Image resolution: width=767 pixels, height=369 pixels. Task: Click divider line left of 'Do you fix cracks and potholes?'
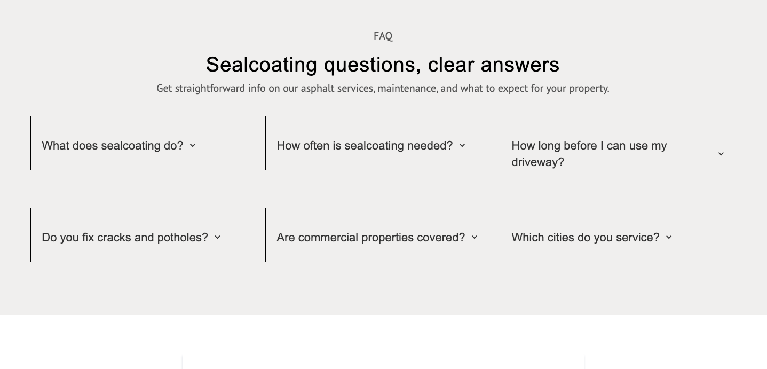[x=31, y=234]
